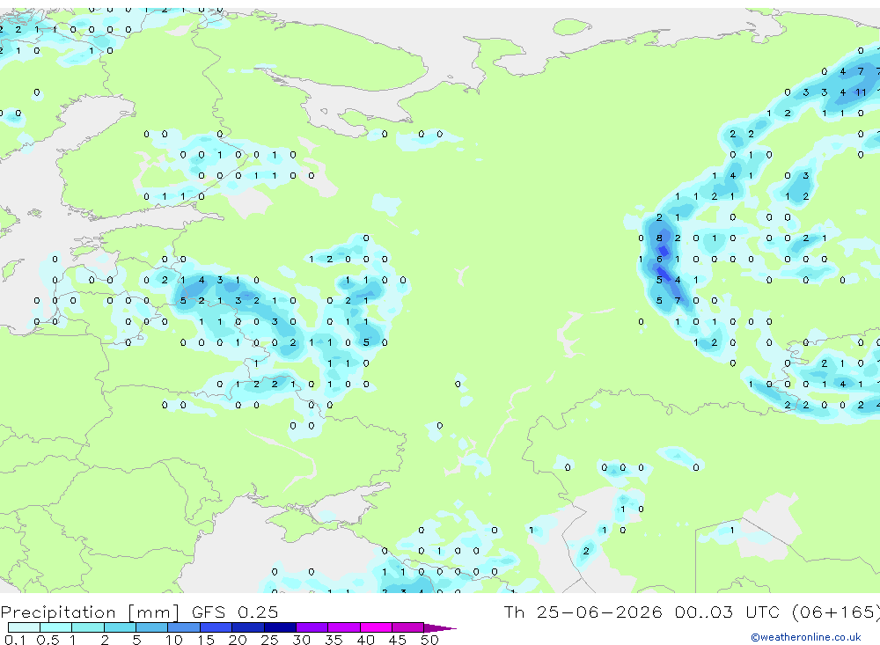This screenshot has height=645, width=880.
Task: Select the magenta legend swatch between 40 and 45
Action: [x=376, y=627]
